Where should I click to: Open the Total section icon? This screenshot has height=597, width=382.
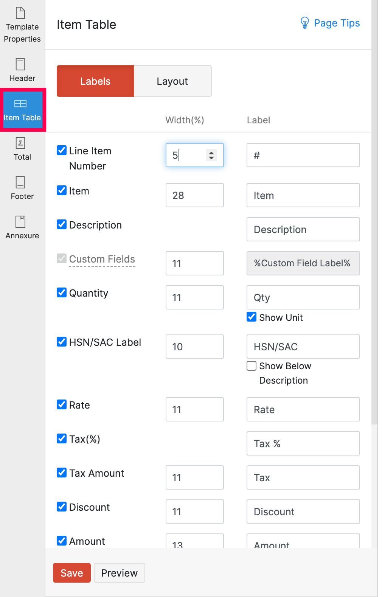[20, 143]
